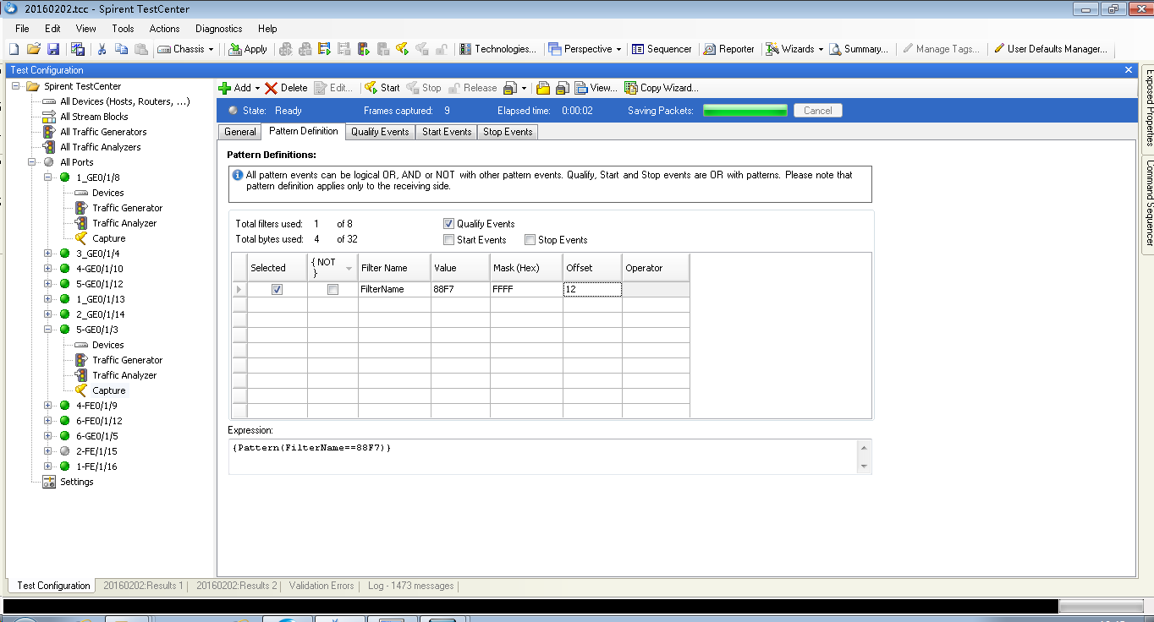1154x622 pixels.
Task: Open the 20160202:Results 1 tab
Action: tap(142, 586)
